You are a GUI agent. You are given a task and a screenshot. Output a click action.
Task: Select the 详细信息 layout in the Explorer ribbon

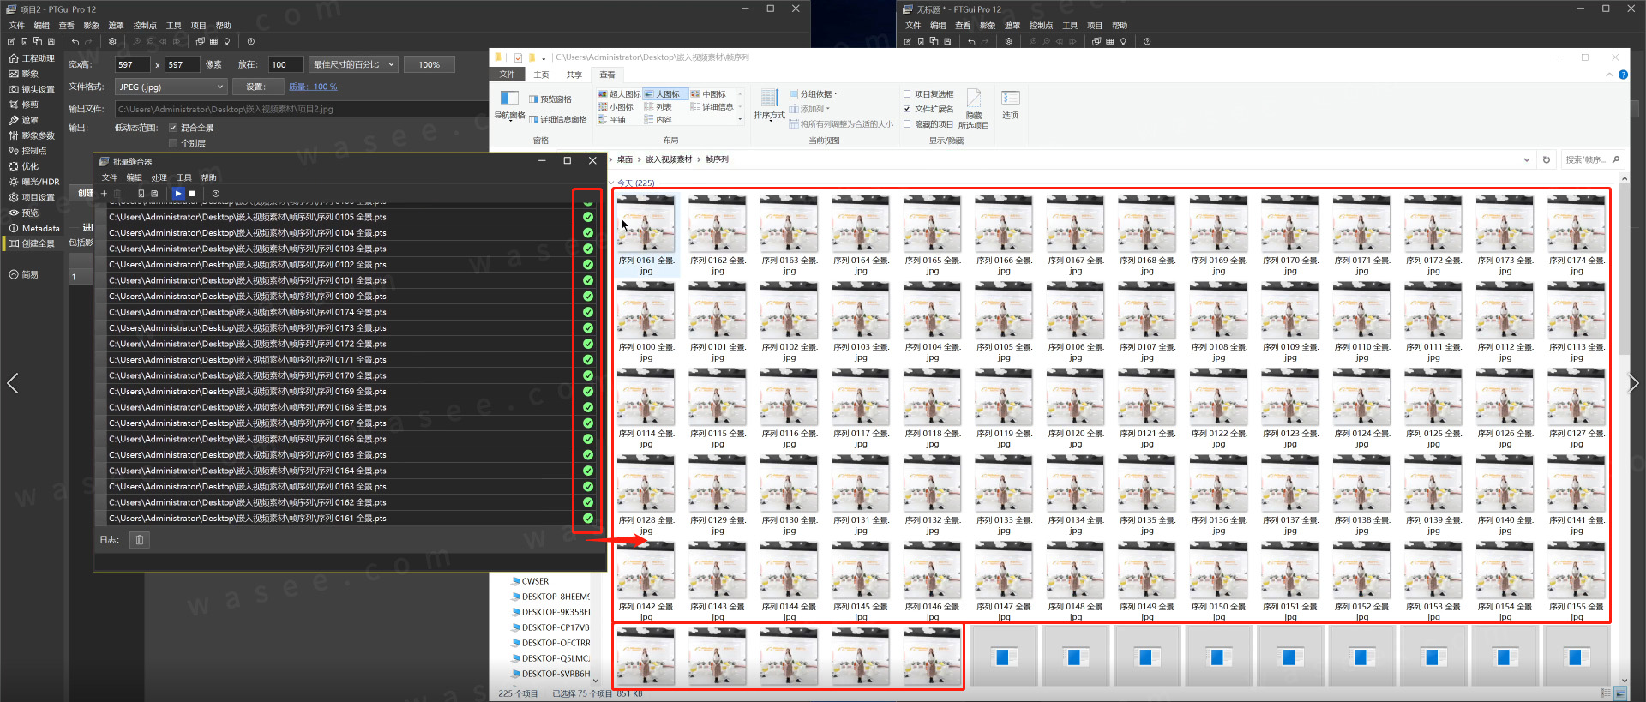click(712, 107)
